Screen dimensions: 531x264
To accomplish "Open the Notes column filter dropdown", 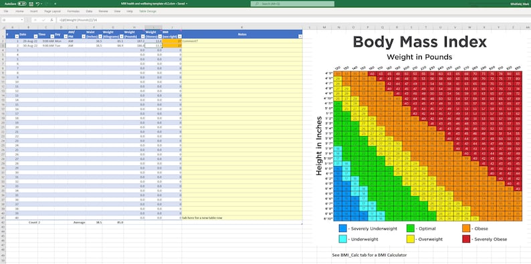I will tap(300, 36).
